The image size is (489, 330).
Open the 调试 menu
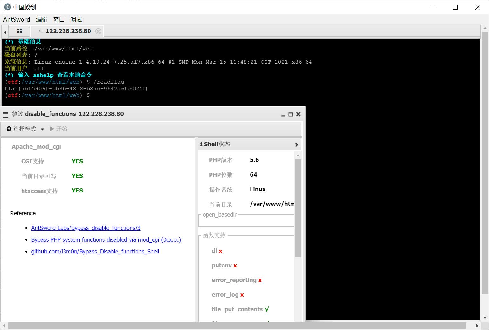pyautogui.click(x=76, y=19)
